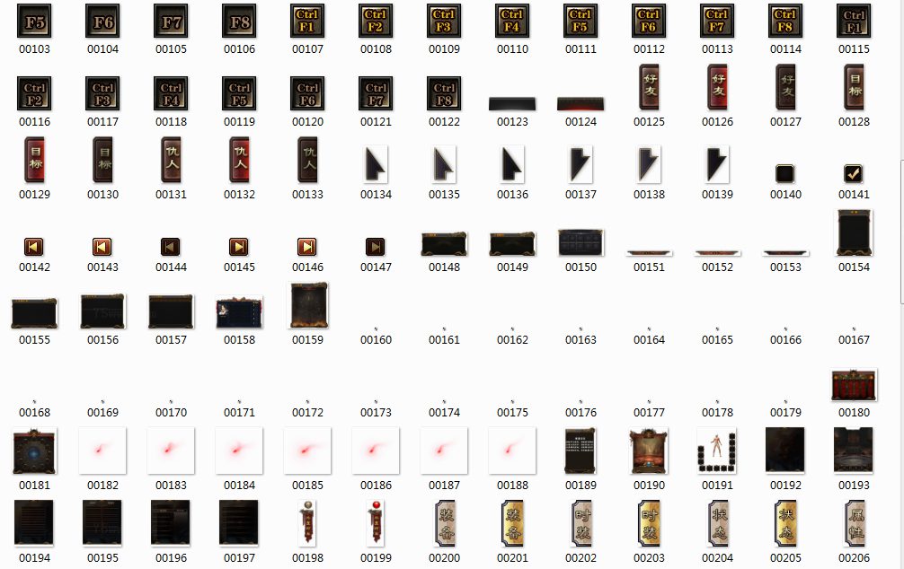Click the dark right arrow image 00147

click(376, 246)
